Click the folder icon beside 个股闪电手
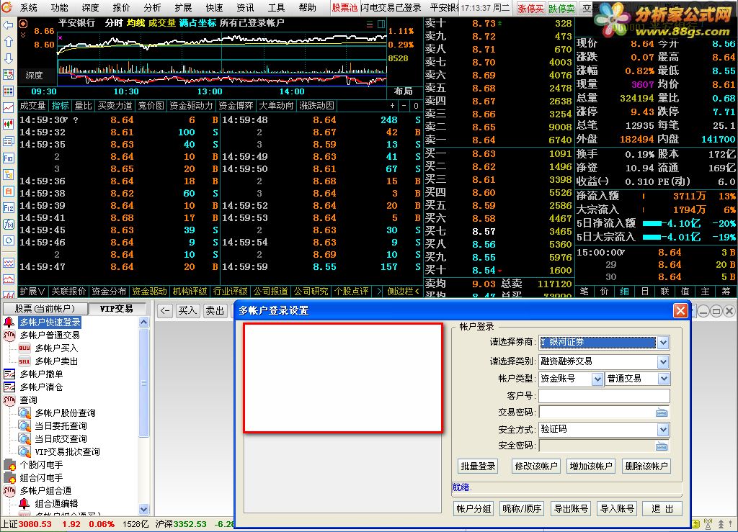The width and height of the screenshot is (738, 532). (9, 465)
